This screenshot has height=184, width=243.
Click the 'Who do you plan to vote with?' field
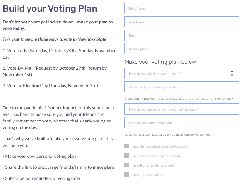pos(182,123)
